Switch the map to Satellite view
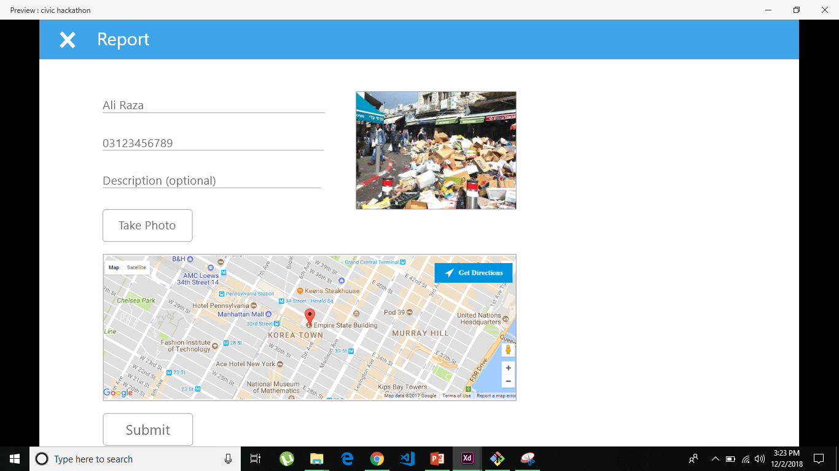Viewport: 839px width, 471px height. pos(136,267)
